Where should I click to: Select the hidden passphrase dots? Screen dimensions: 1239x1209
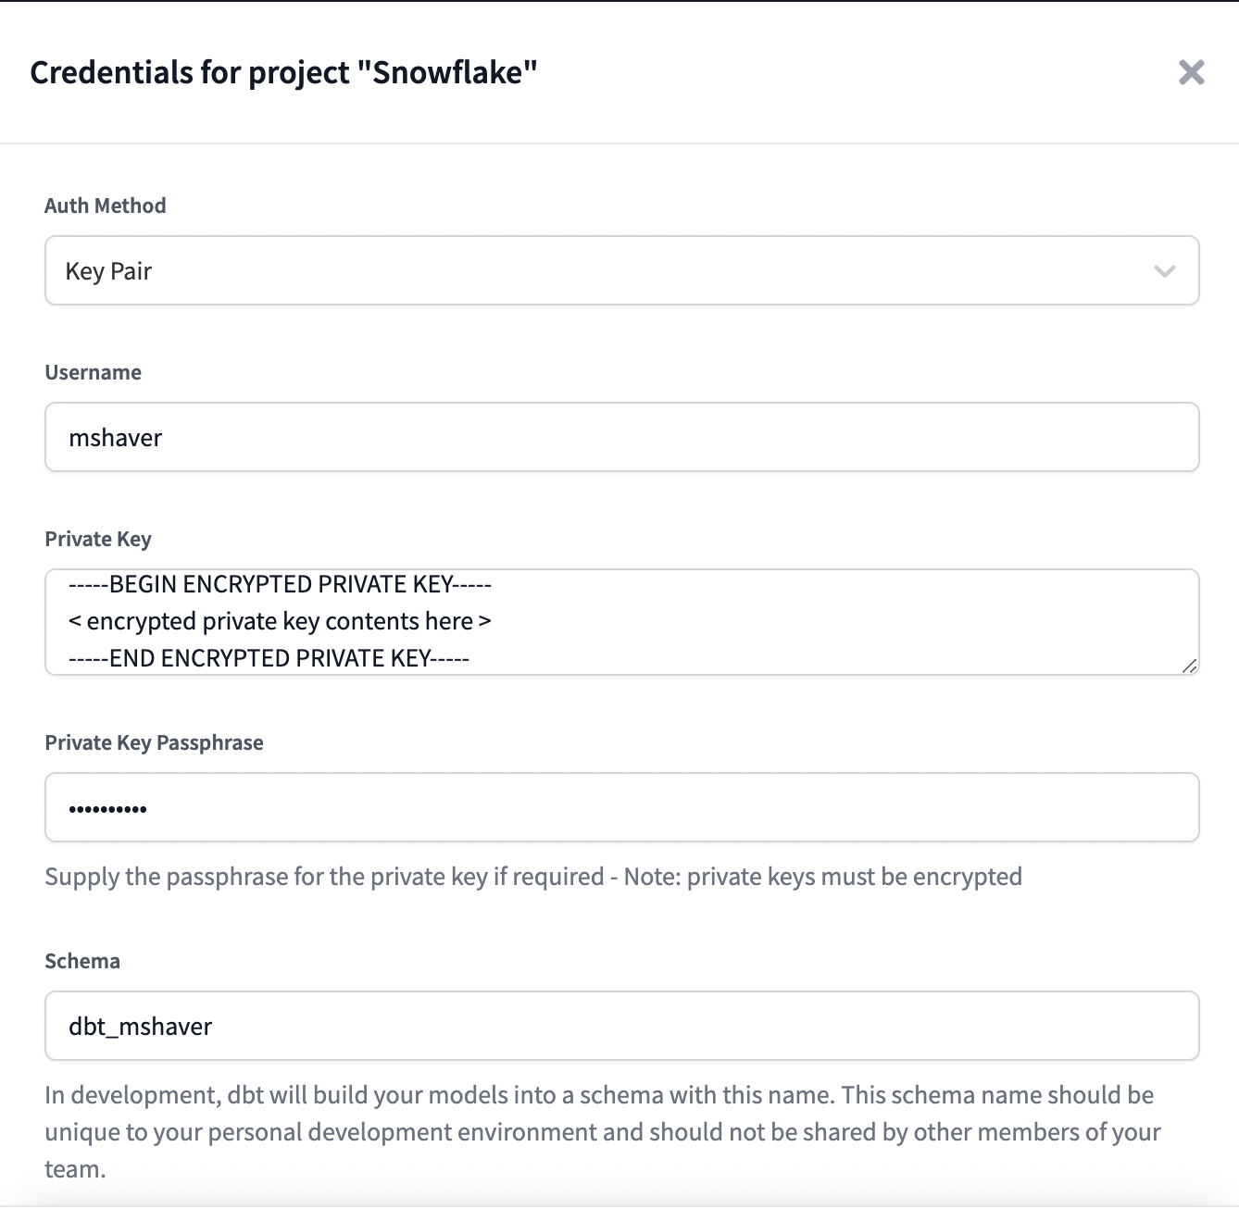(x=108, y=807)
